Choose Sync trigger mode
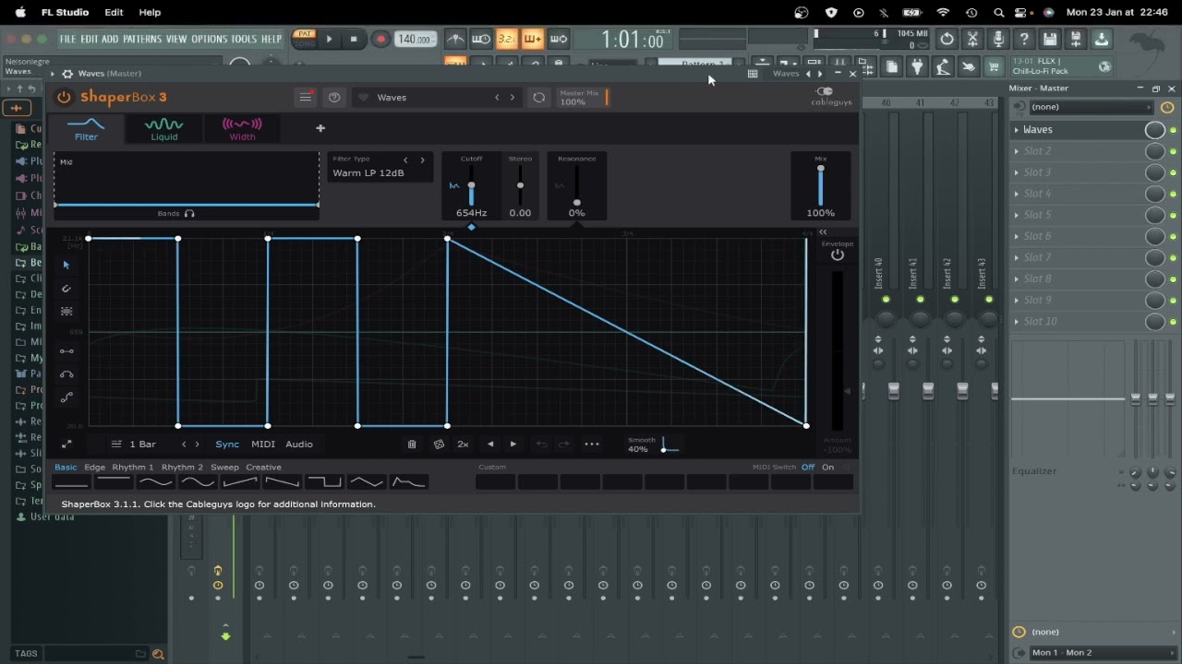 click(227, 445)
